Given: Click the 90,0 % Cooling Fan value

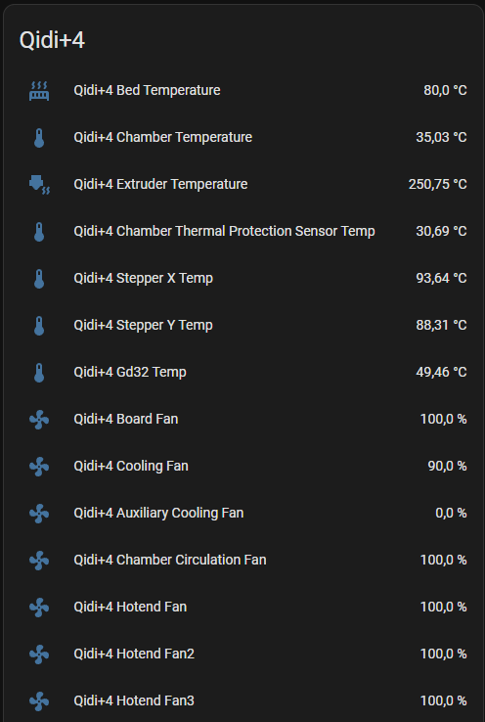Looking at the screenshot, I should coord(447,466).
